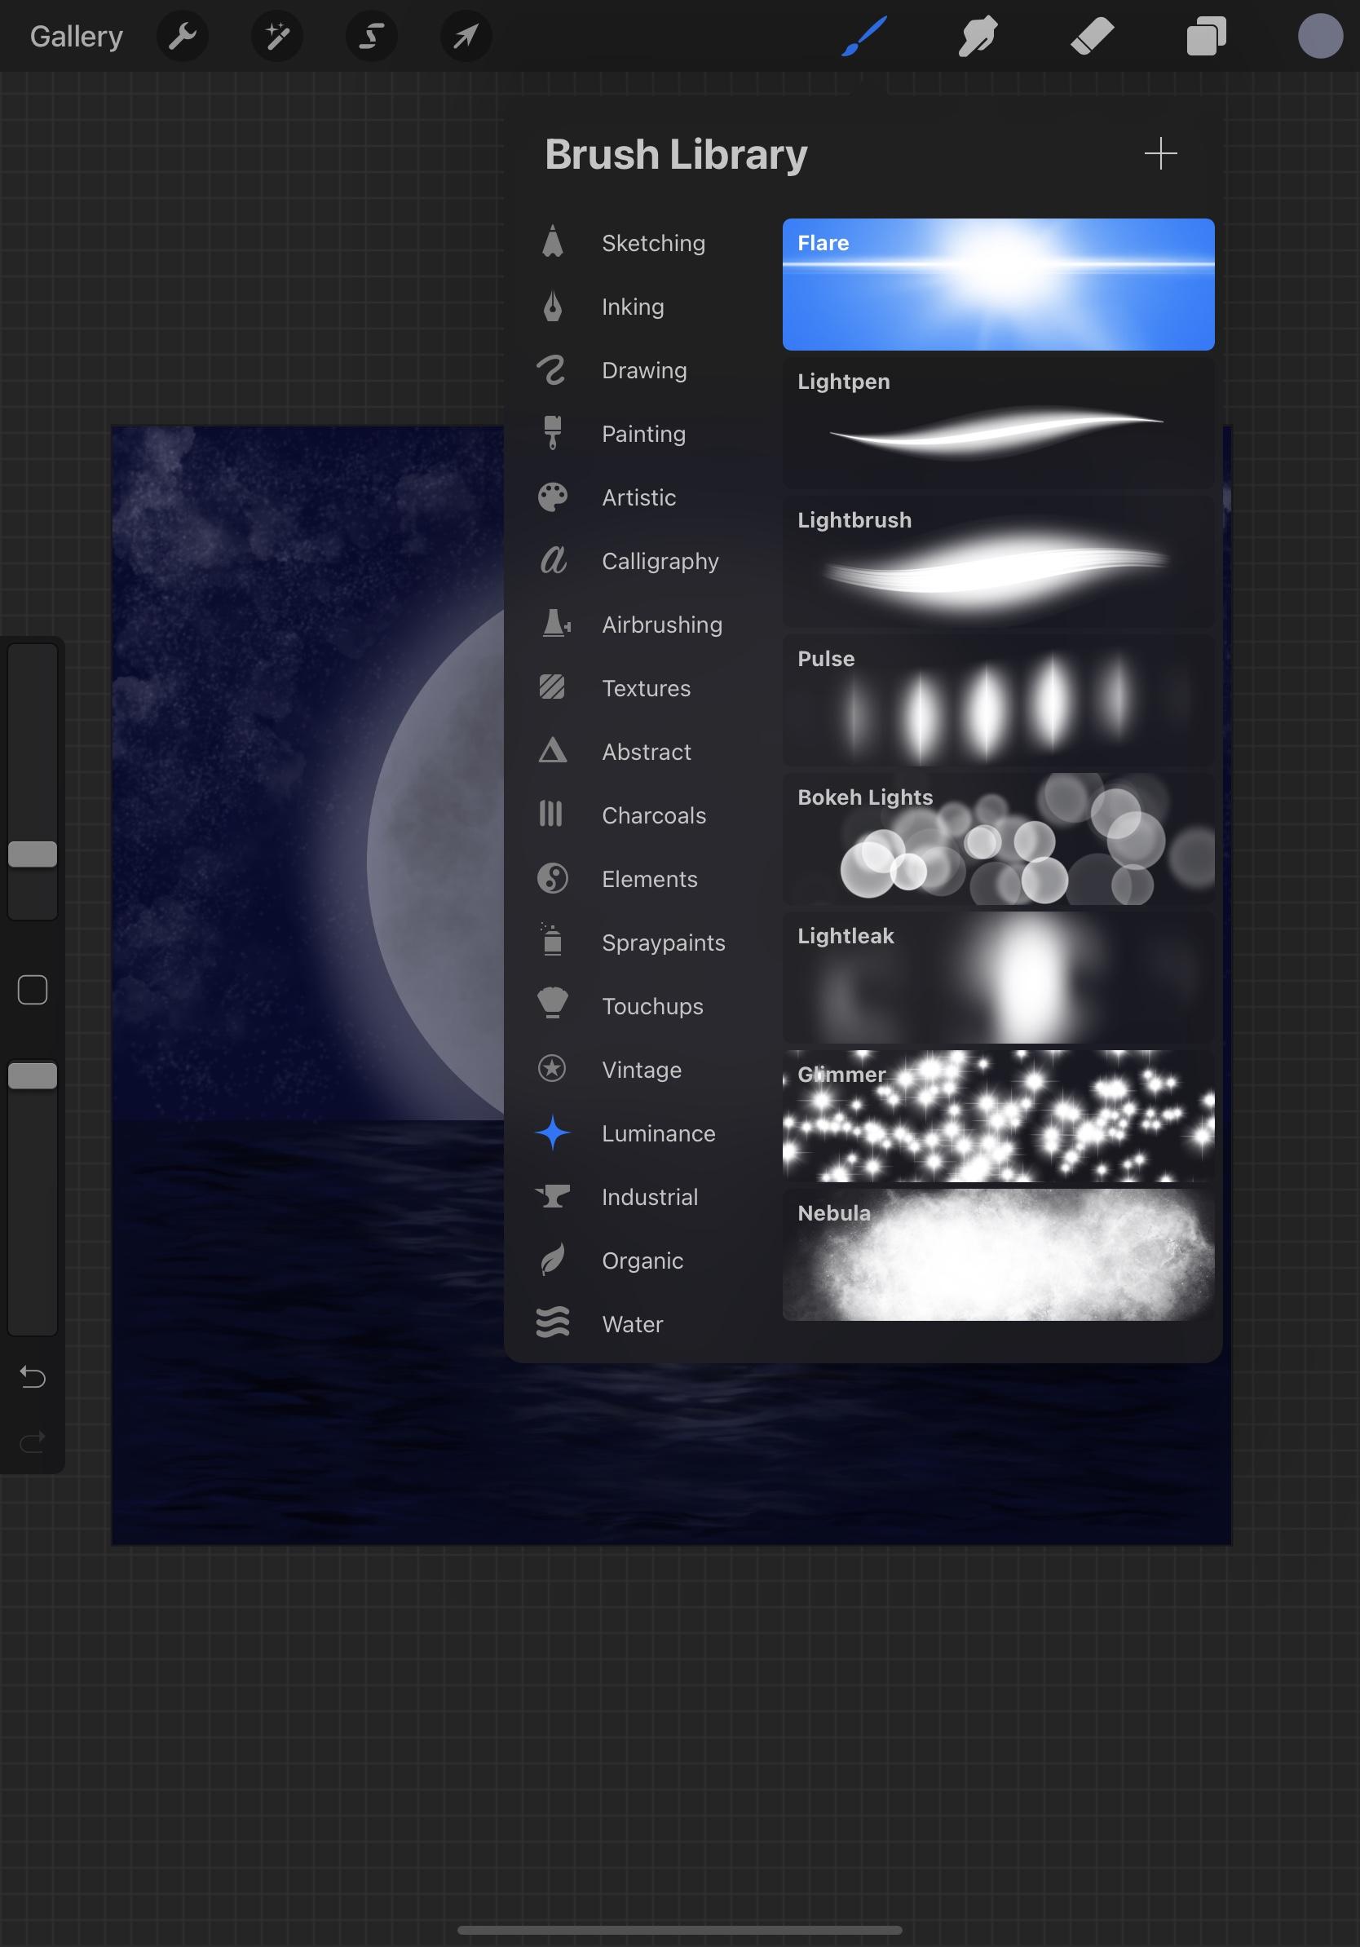Click the Organic leaf icon

point(553,1260)
